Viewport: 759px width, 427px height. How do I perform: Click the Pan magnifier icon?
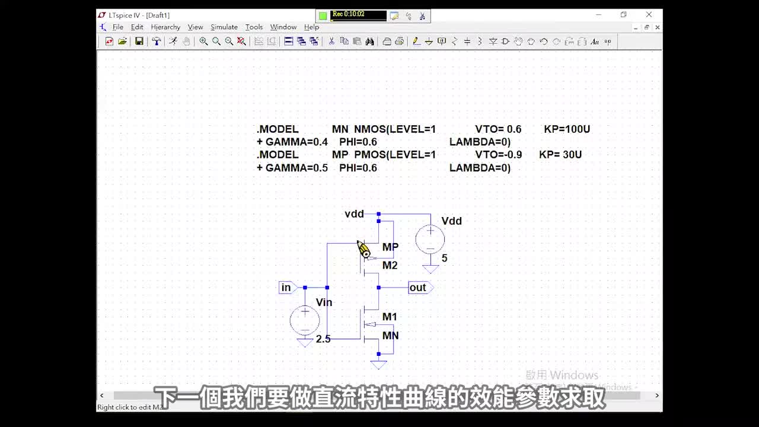[x=216, y=41]
